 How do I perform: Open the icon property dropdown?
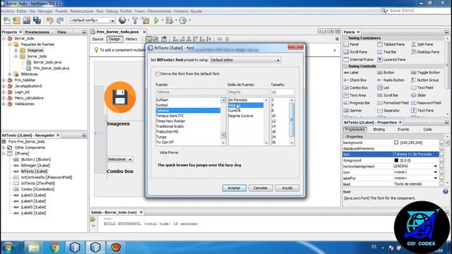(435, 172)
